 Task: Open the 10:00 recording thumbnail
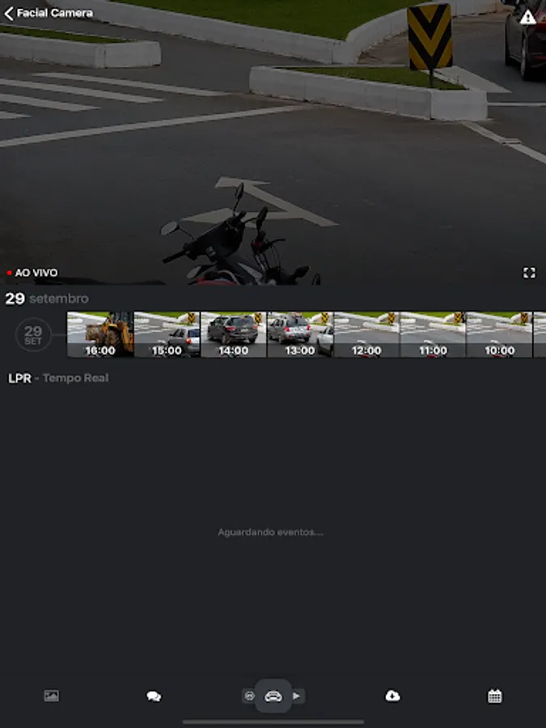500,334
